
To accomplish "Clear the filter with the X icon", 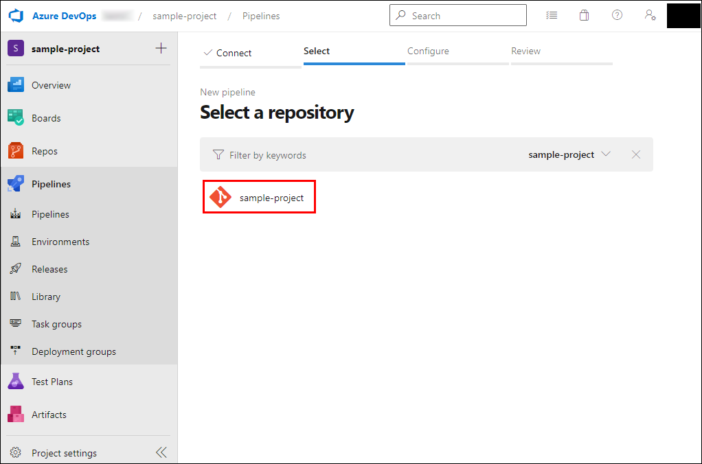I will click(x=636, y=154).
